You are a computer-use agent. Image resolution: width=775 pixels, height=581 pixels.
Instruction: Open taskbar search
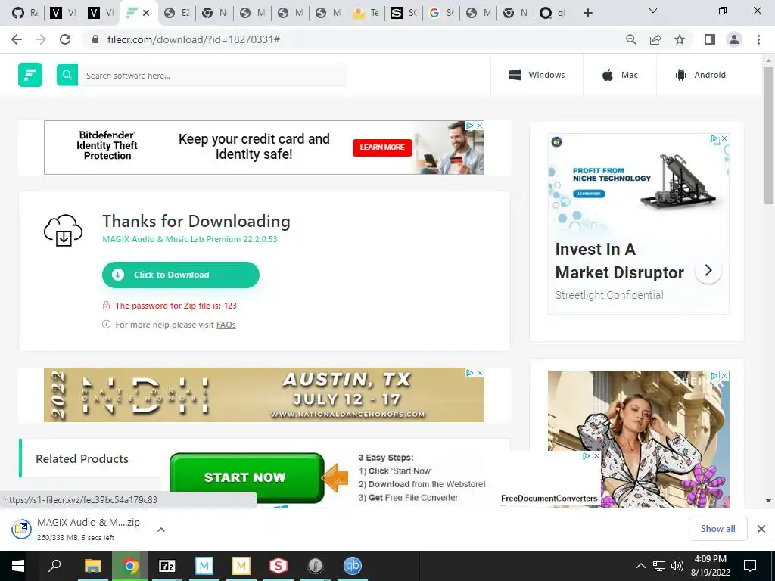tap(54, 566)
